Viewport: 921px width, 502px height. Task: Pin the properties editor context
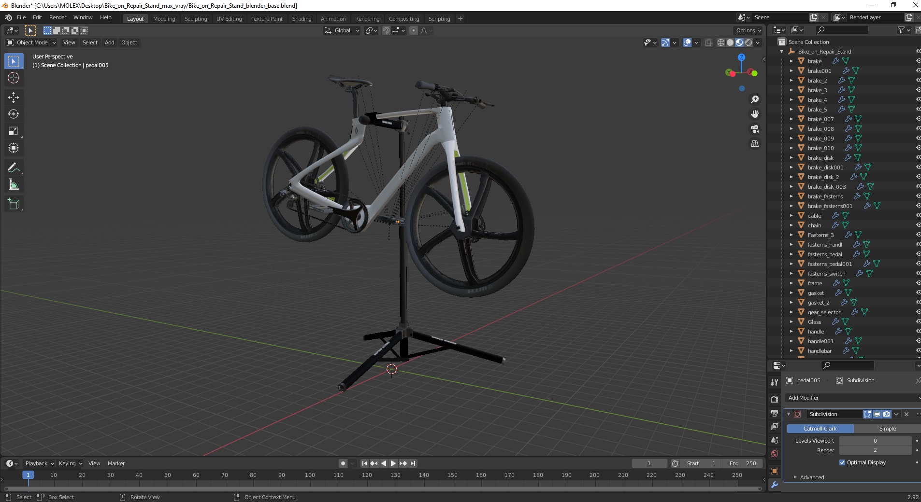918,380
